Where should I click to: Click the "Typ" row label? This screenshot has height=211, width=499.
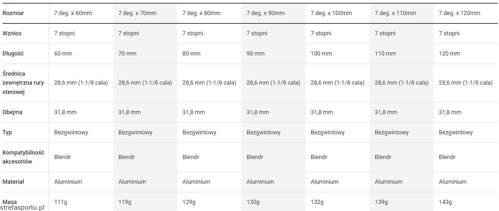7,132
